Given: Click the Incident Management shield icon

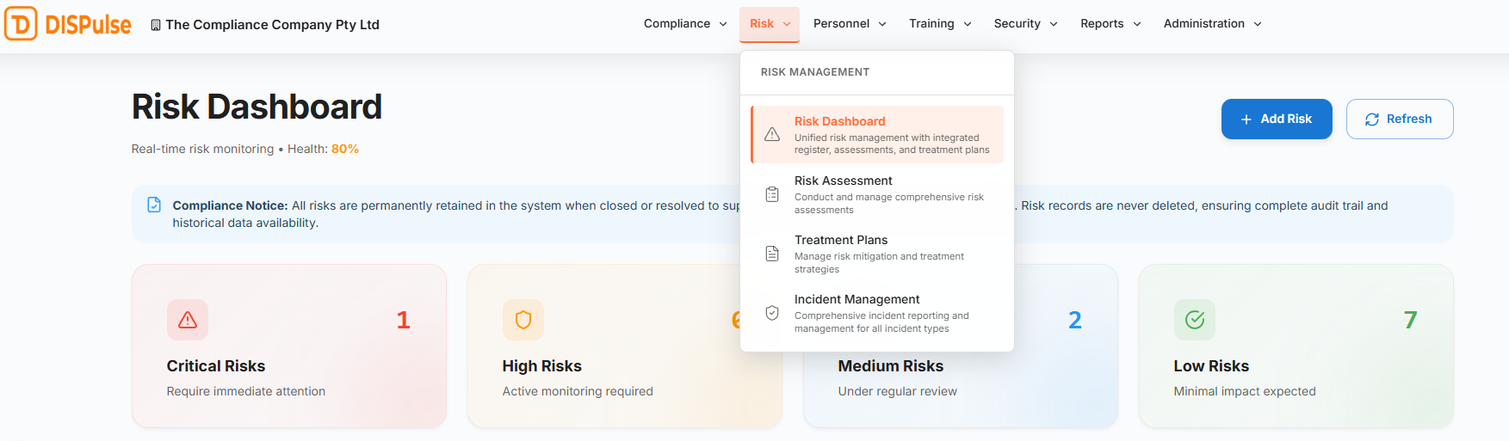Looking at the screenshot, I should pyautogui.click(x=772, y=313).
